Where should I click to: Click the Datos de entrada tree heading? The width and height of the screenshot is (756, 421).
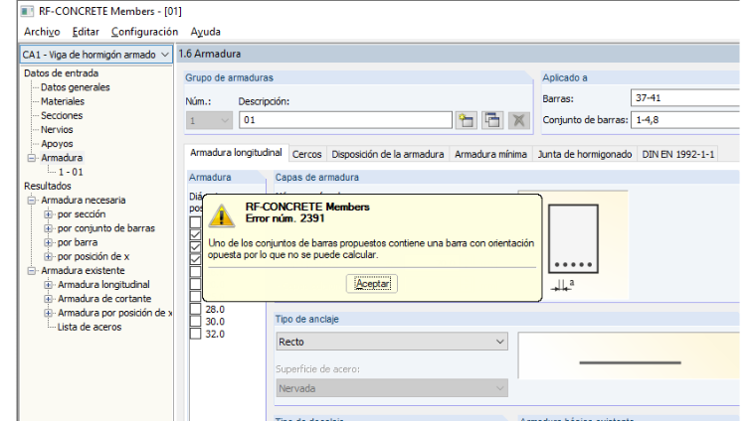(x=62, y=73)
